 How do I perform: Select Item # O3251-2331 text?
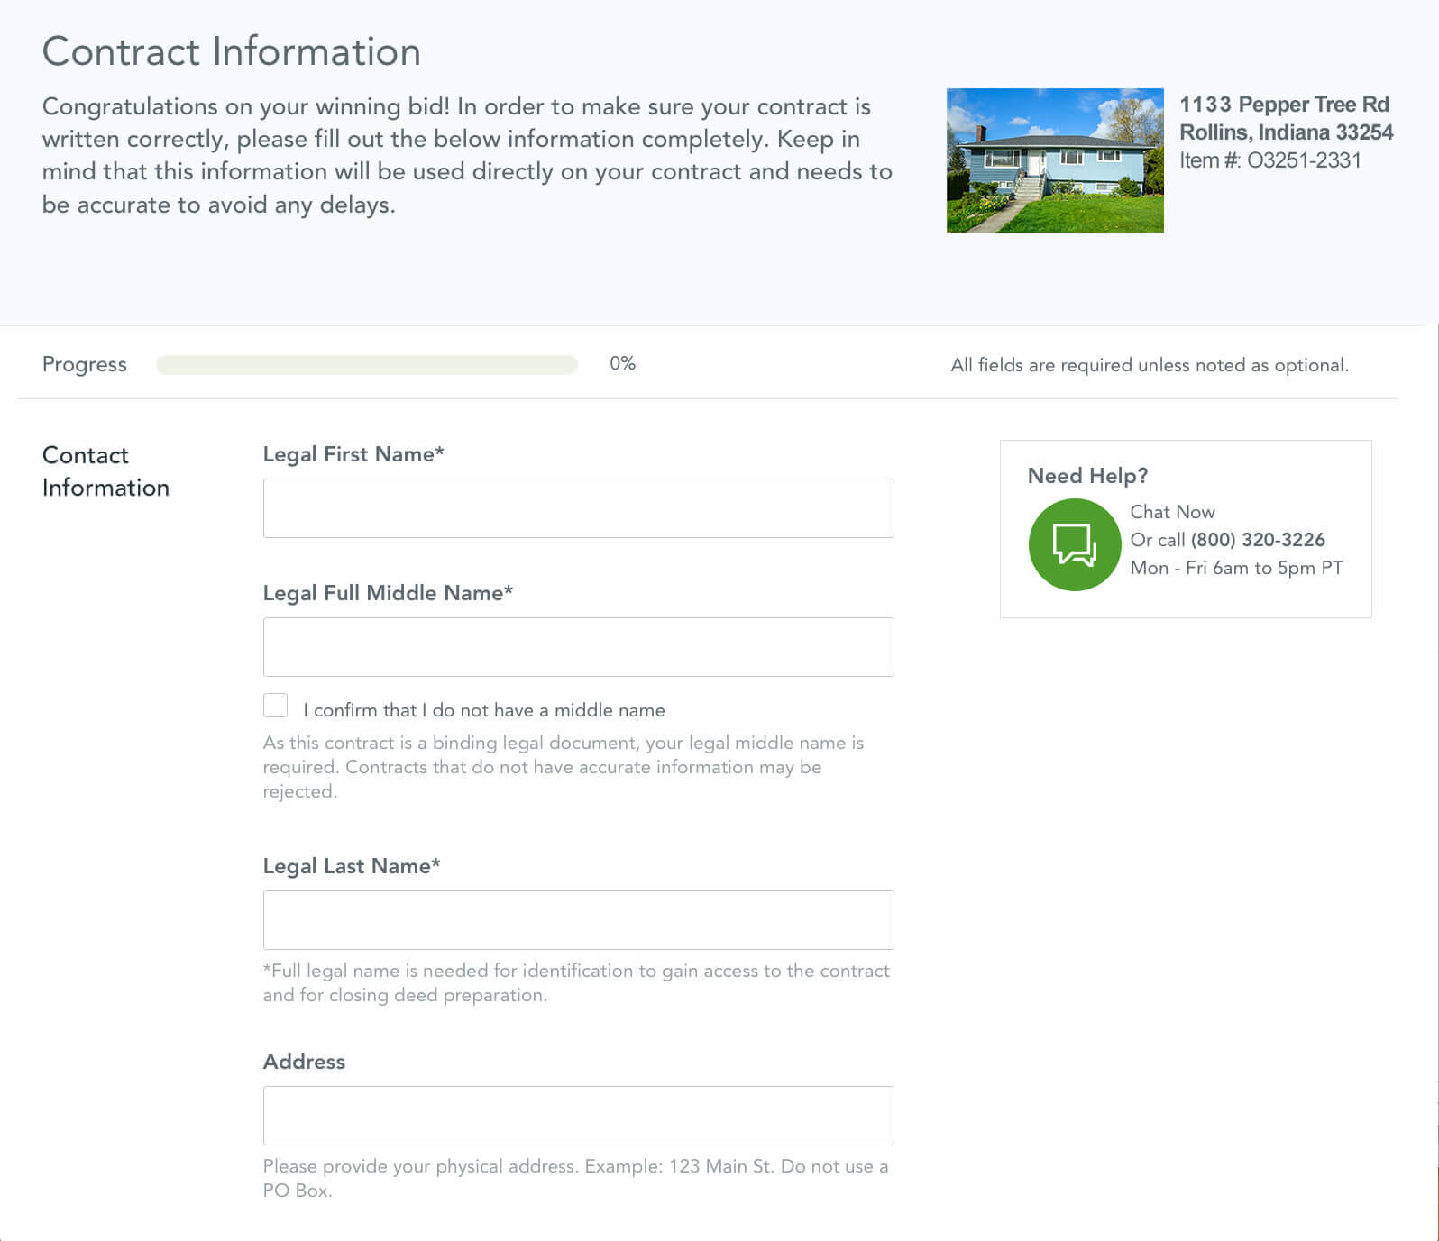[x=1270, y=160]
